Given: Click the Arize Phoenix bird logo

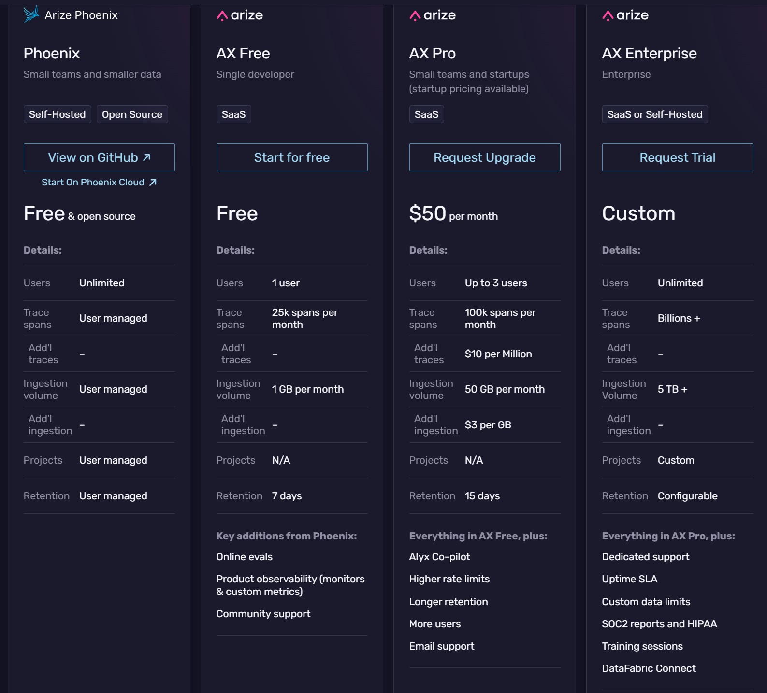Looking at the screenshot, I should pos(31,14).
